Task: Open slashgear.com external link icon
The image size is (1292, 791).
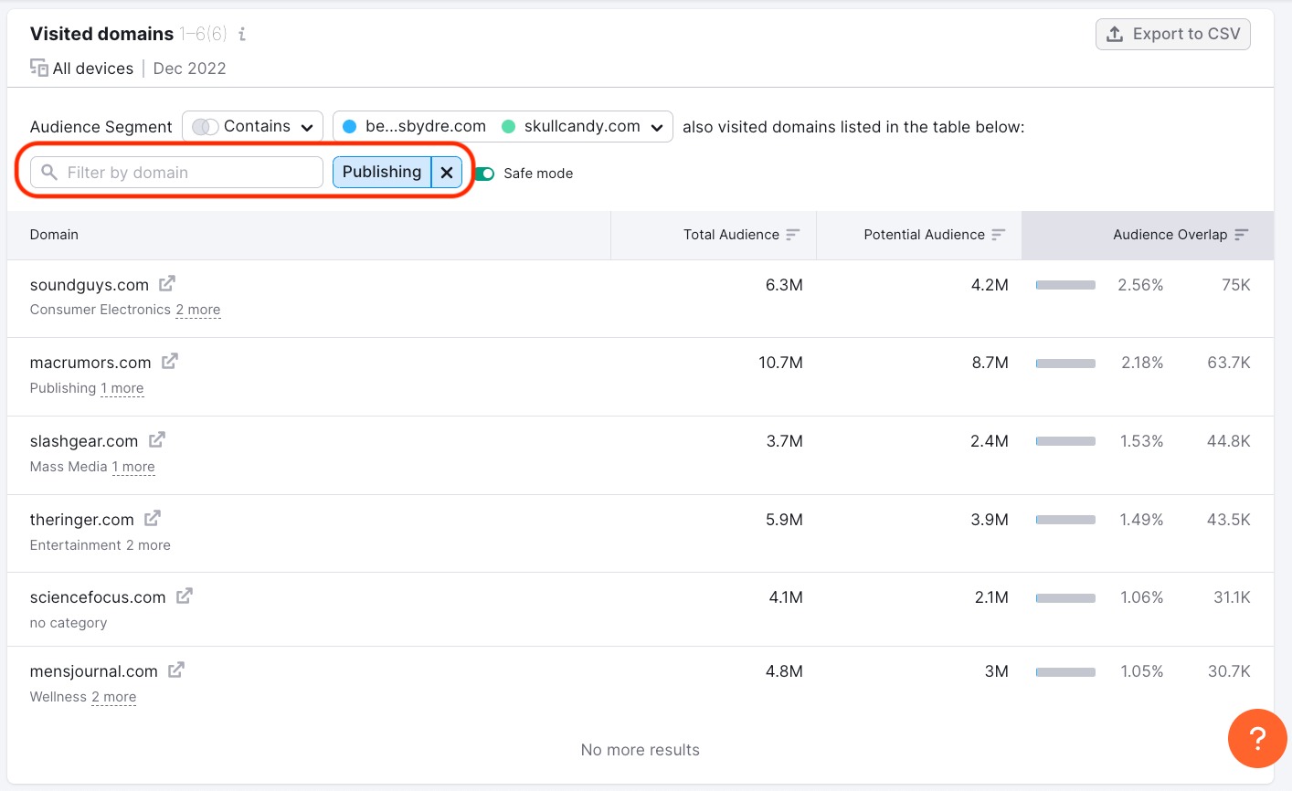Action: point(157,440)
